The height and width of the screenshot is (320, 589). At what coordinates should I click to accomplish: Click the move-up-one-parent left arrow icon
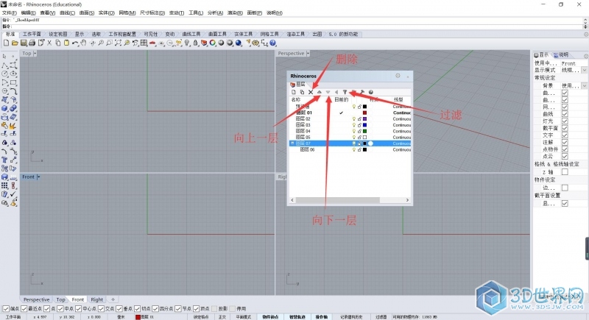pyautogui.click(x=336, y=92)
